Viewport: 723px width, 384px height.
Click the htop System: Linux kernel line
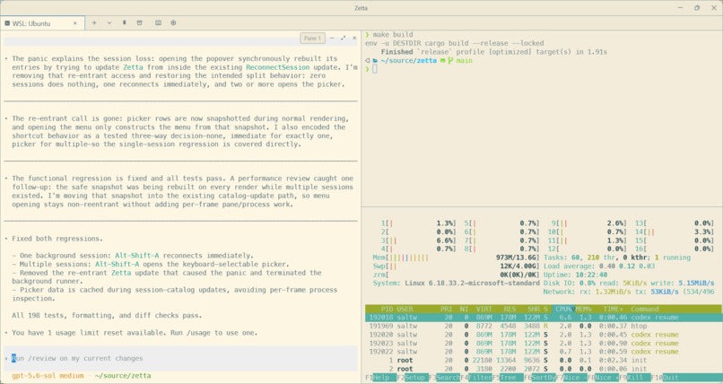click(456, 283)
